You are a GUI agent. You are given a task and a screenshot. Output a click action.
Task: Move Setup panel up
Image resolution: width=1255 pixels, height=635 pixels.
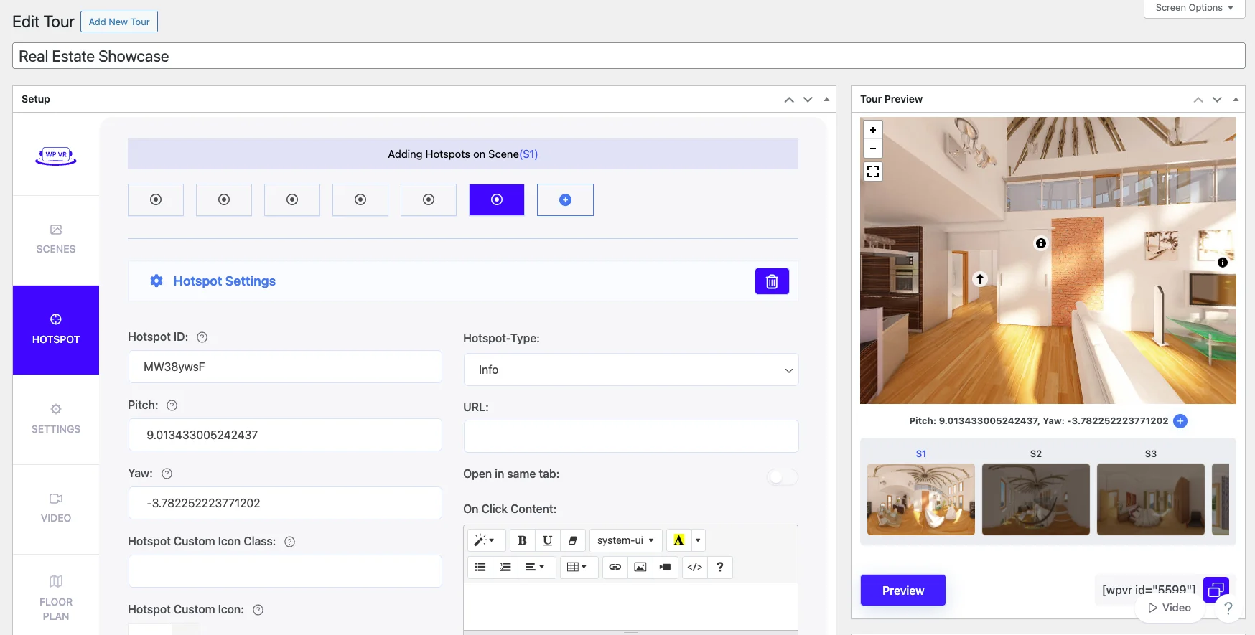[x=789, y=100]
